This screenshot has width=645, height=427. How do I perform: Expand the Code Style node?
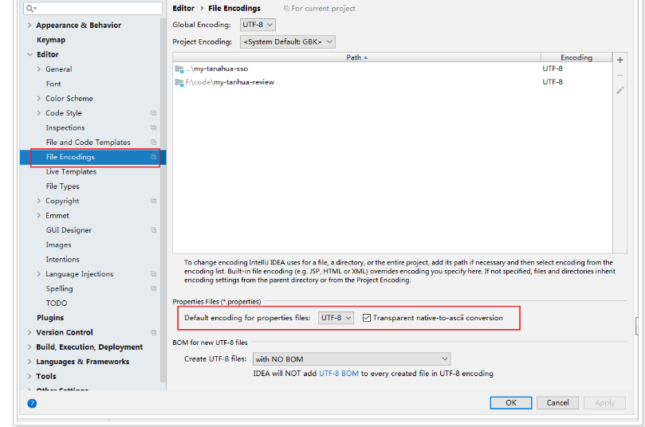pos(39,113)
